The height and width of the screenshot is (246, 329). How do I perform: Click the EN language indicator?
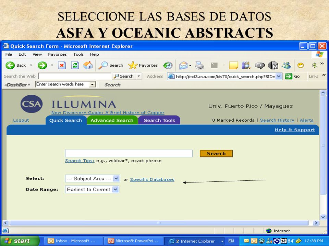tap(231, 241)
